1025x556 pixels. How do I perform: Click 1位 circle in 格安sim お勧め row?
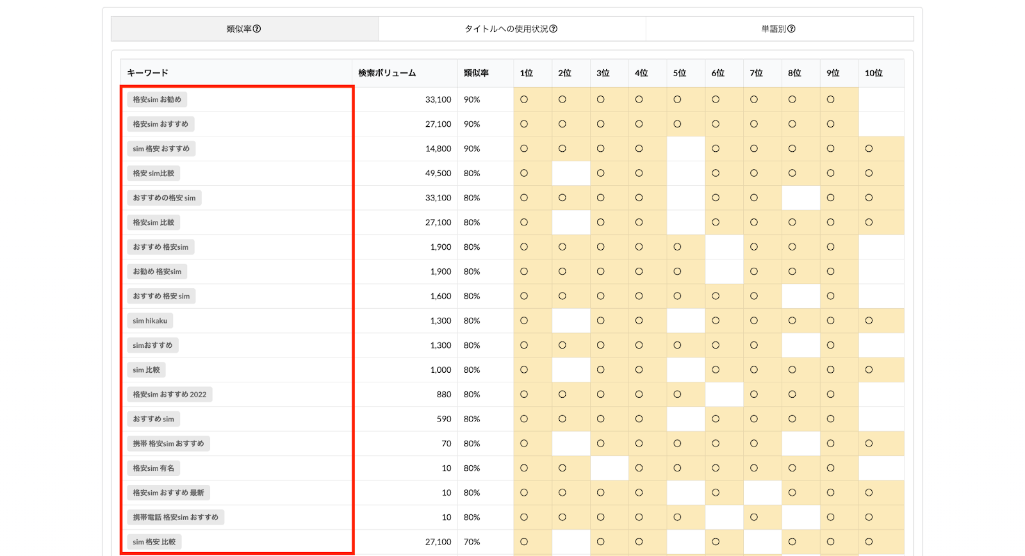524,99
